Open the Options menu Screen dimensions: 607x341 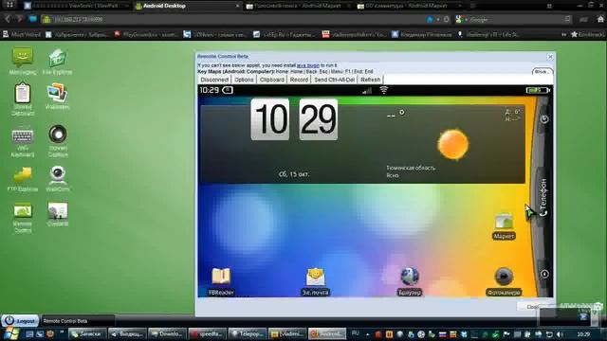tap(244, 80)
